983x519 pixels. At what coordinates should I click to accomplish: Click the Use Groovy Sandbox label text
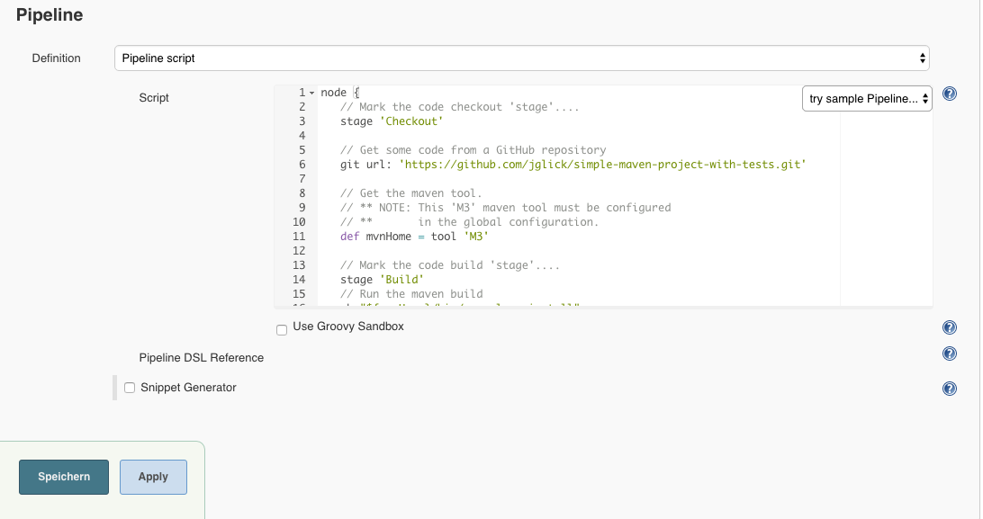click(348, 327)
